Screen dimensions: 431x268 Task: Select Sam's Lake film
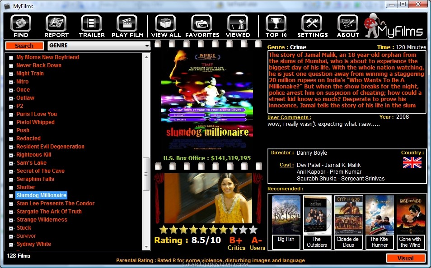tap(32, 163)
